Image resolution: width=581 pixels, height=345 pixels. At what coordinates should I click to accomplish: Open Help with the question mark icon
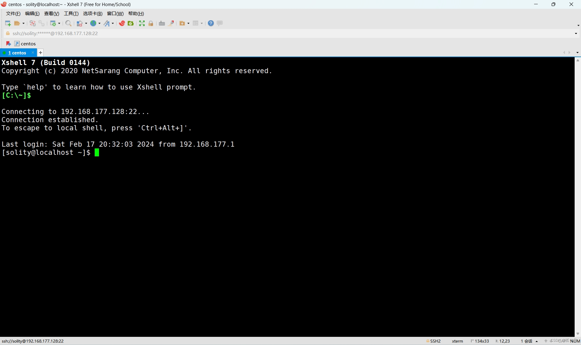[x=211, y=23]
